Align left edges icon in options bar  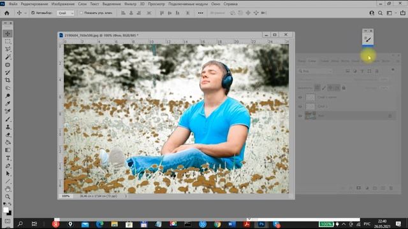pos(123,13)
